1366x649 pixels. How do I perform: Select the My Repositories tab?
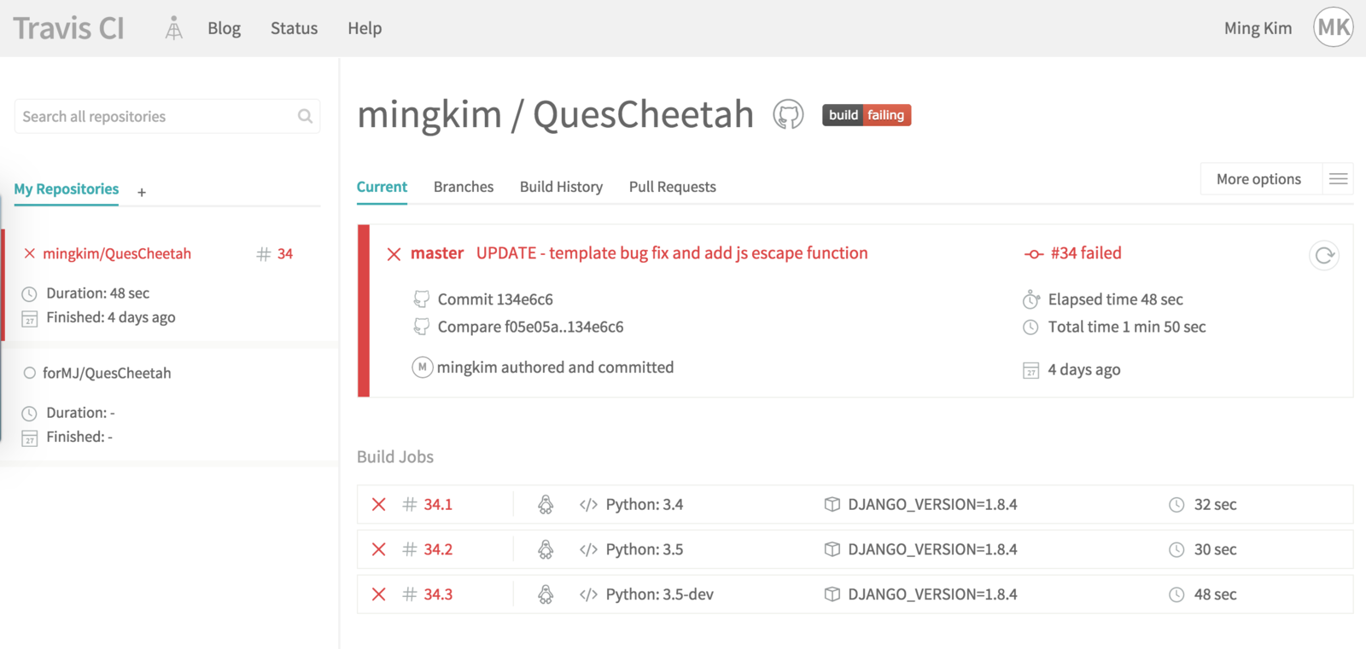coord(67,189)
